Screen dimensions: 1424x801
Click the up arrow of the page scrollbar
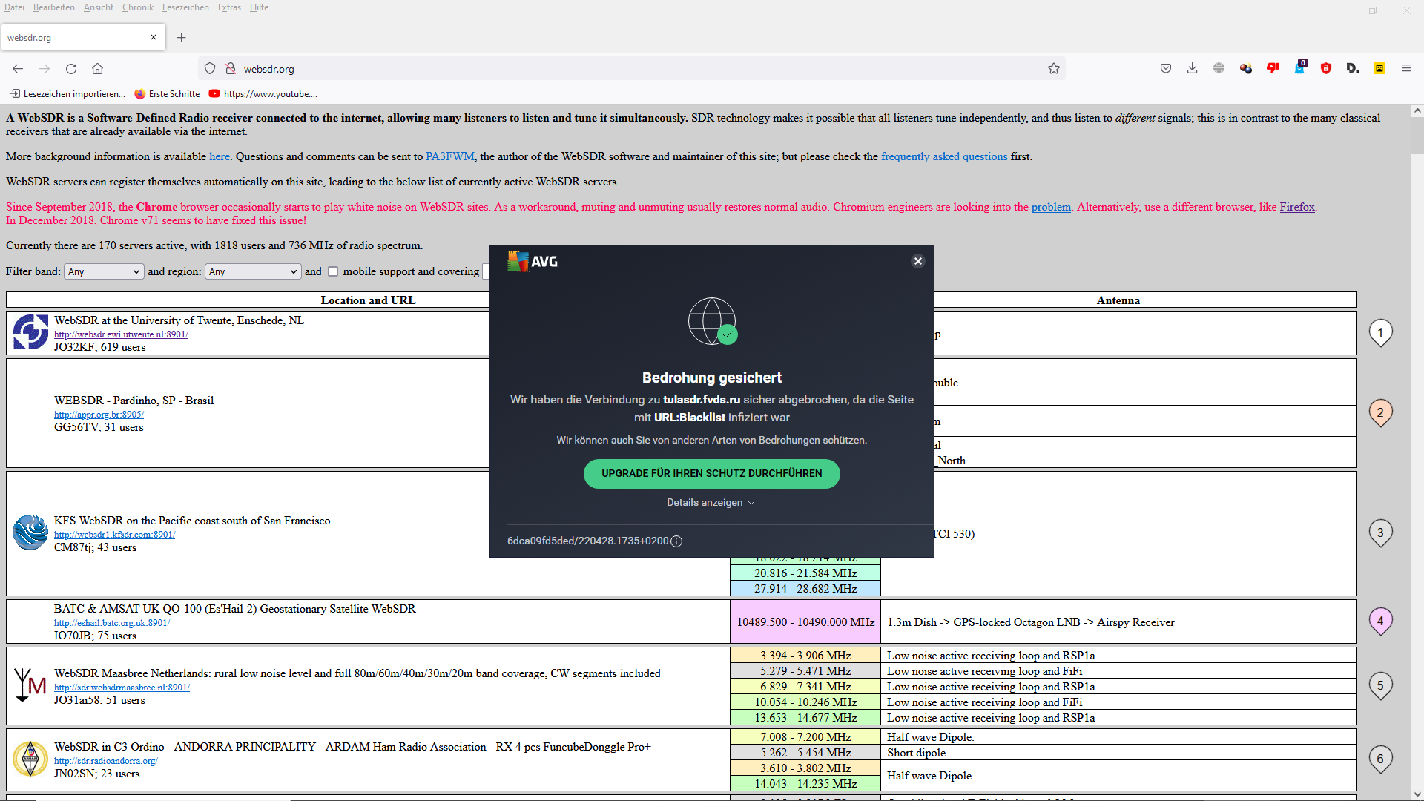point(1417,111)
